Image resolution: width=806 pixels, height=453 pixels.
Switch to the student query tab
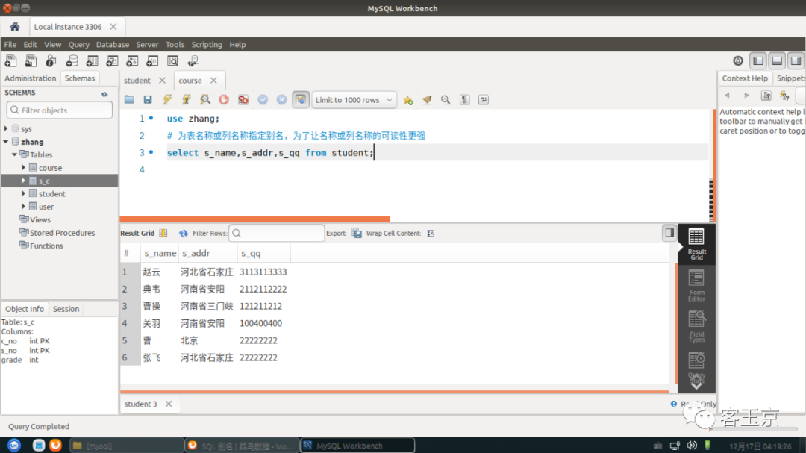[x=137, y=81]
